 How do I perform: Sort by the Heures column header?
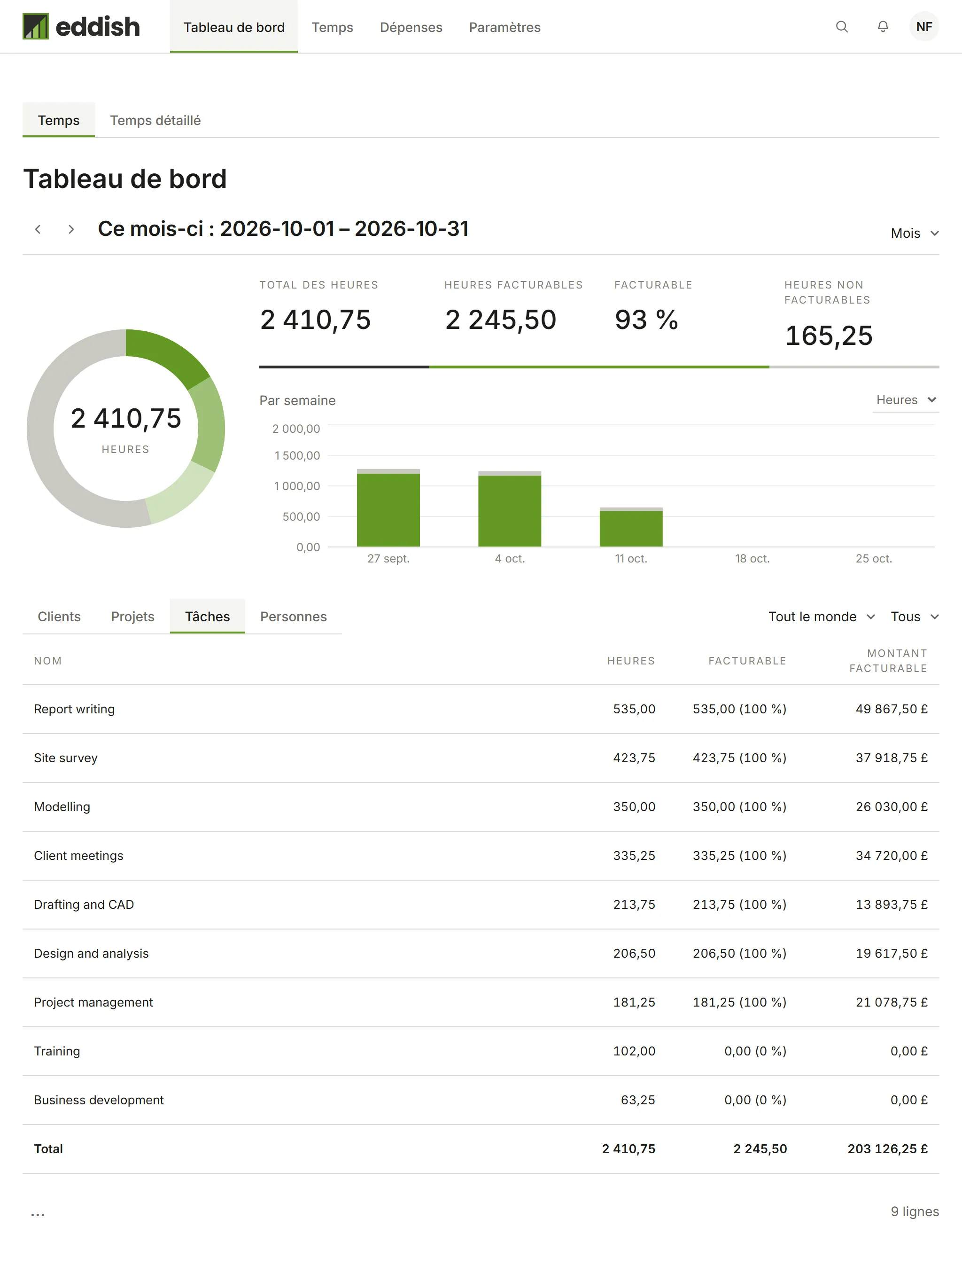pyautogui.click(x=631, y=661)
